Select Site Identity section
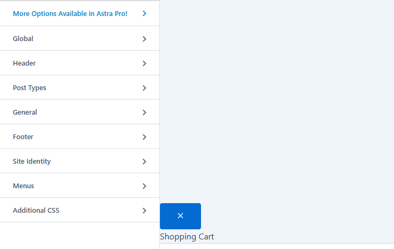The width and height of the screenshot is (394, 249). pyautogui.click(x=32, y=162)
